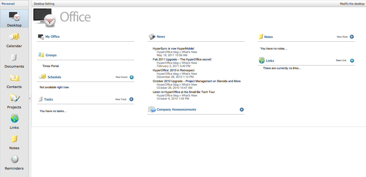Click the plus icon beside New Link

pyautogui.click(x=352, y=60)
